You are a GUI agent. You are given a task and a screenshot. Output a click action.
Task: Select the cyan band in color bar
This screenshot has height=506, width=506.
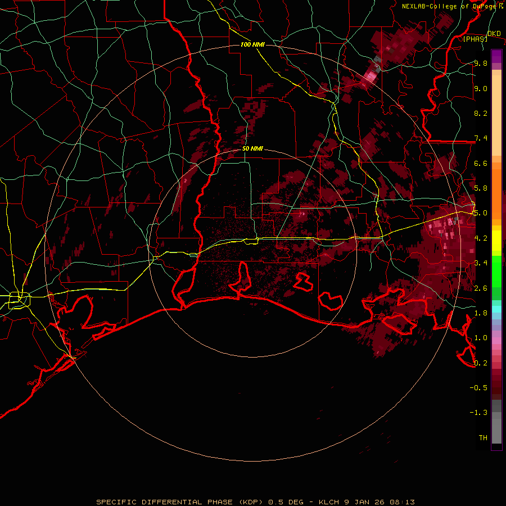click(x=496, y=309)
